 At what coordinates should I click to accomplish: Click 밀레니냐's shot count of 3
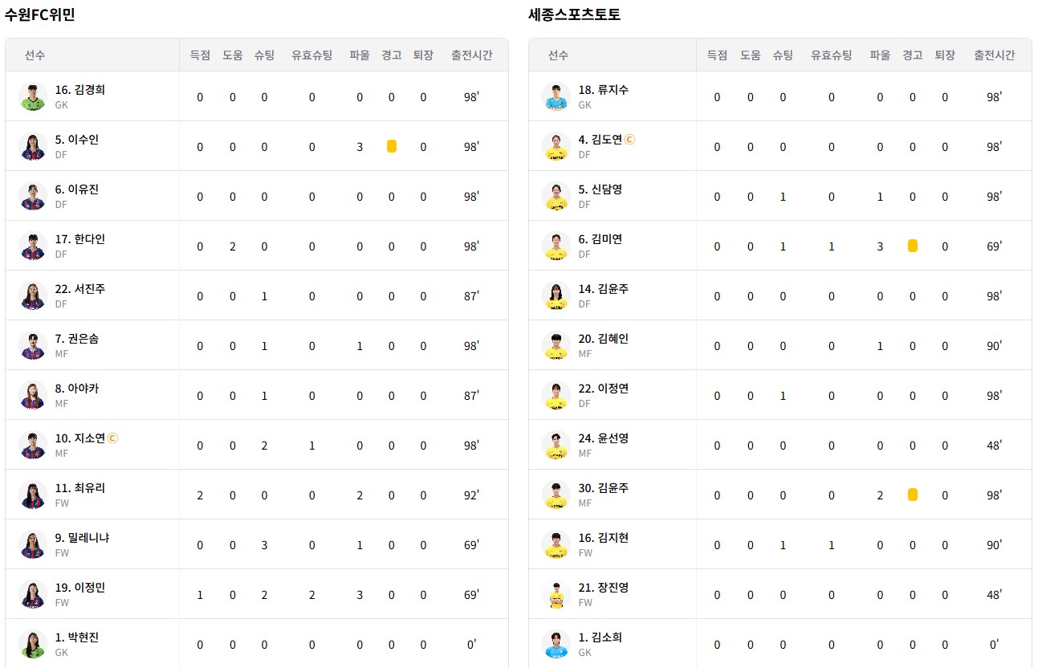[x=264, y=545]
